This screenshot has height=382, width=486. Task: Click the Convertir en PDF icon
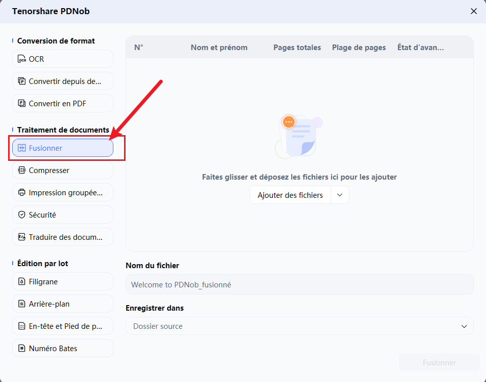coord(22,104)
